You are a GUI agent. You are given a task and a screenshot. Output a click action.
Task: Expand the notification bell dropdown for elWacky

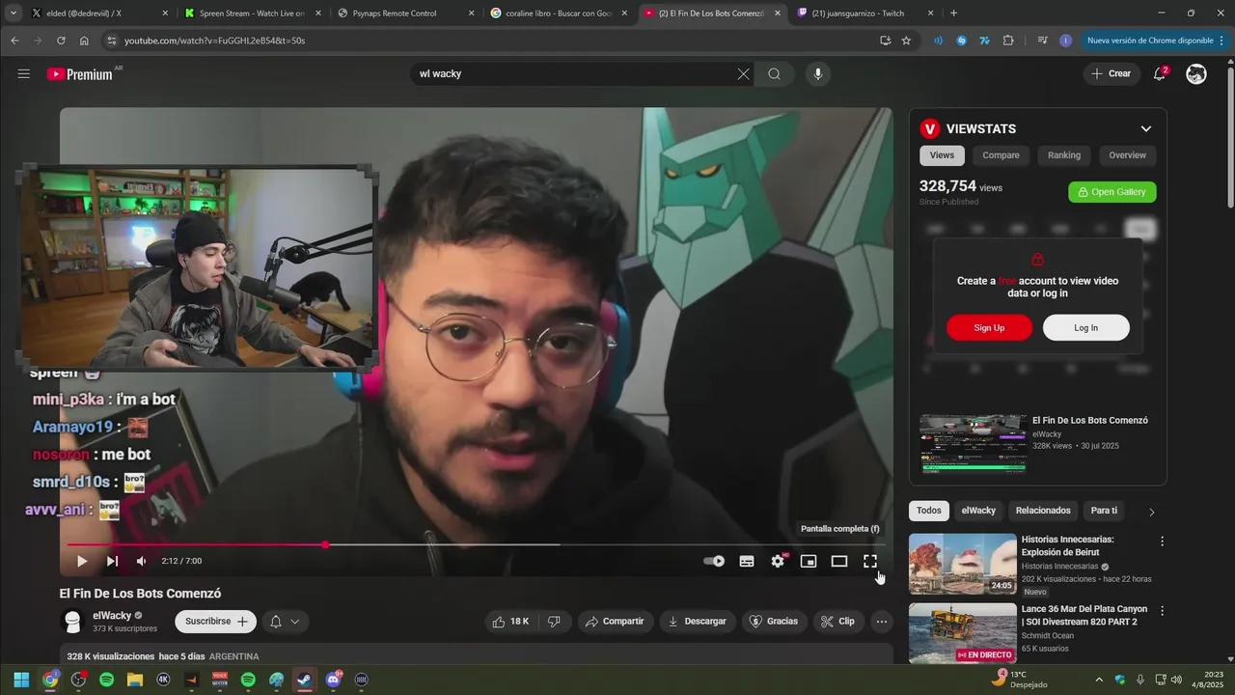285,622
